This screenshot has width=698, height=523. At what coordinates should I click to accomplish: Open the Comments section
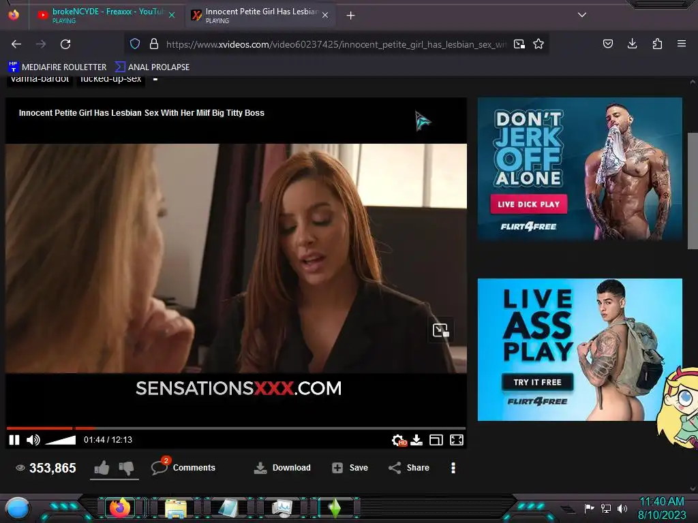[183, 467]
